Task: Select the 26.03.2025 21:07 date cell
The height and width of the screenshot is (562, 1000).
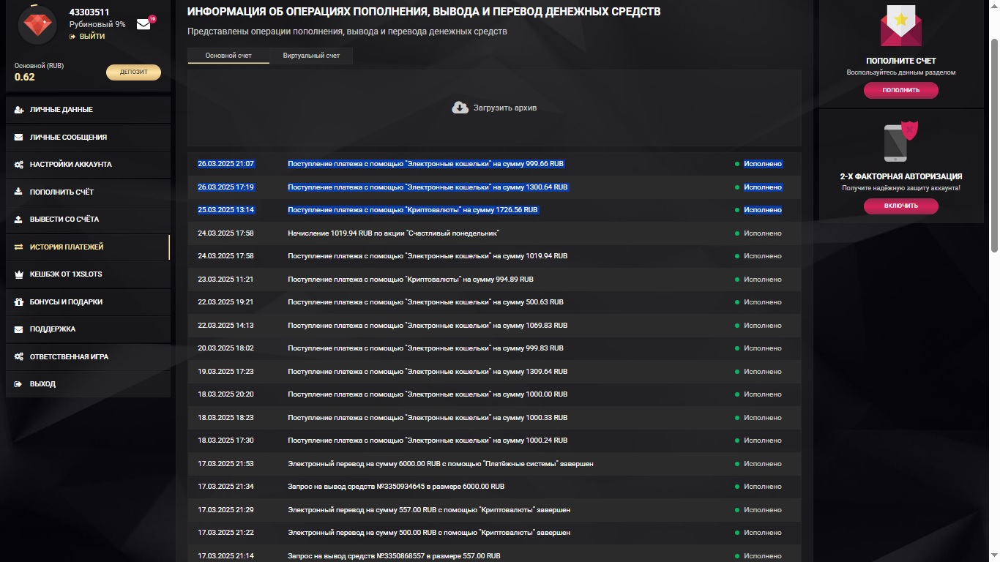Action: tap(225, 164)
